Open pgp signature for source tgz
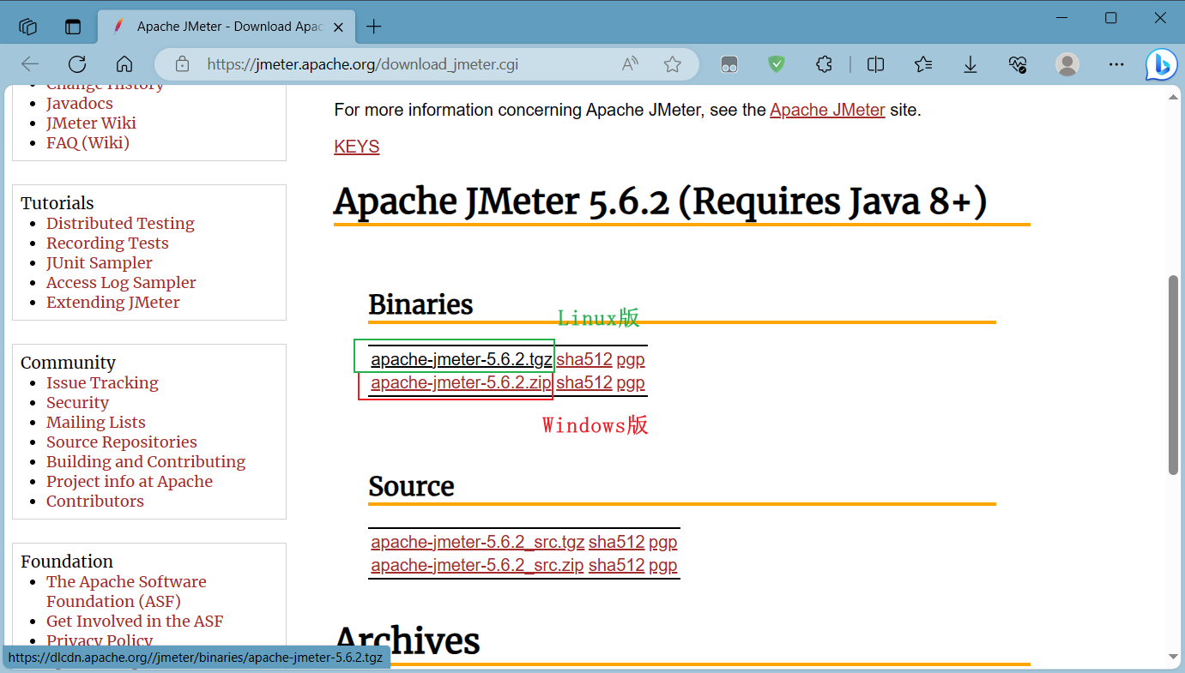 (x=663, y=542)
